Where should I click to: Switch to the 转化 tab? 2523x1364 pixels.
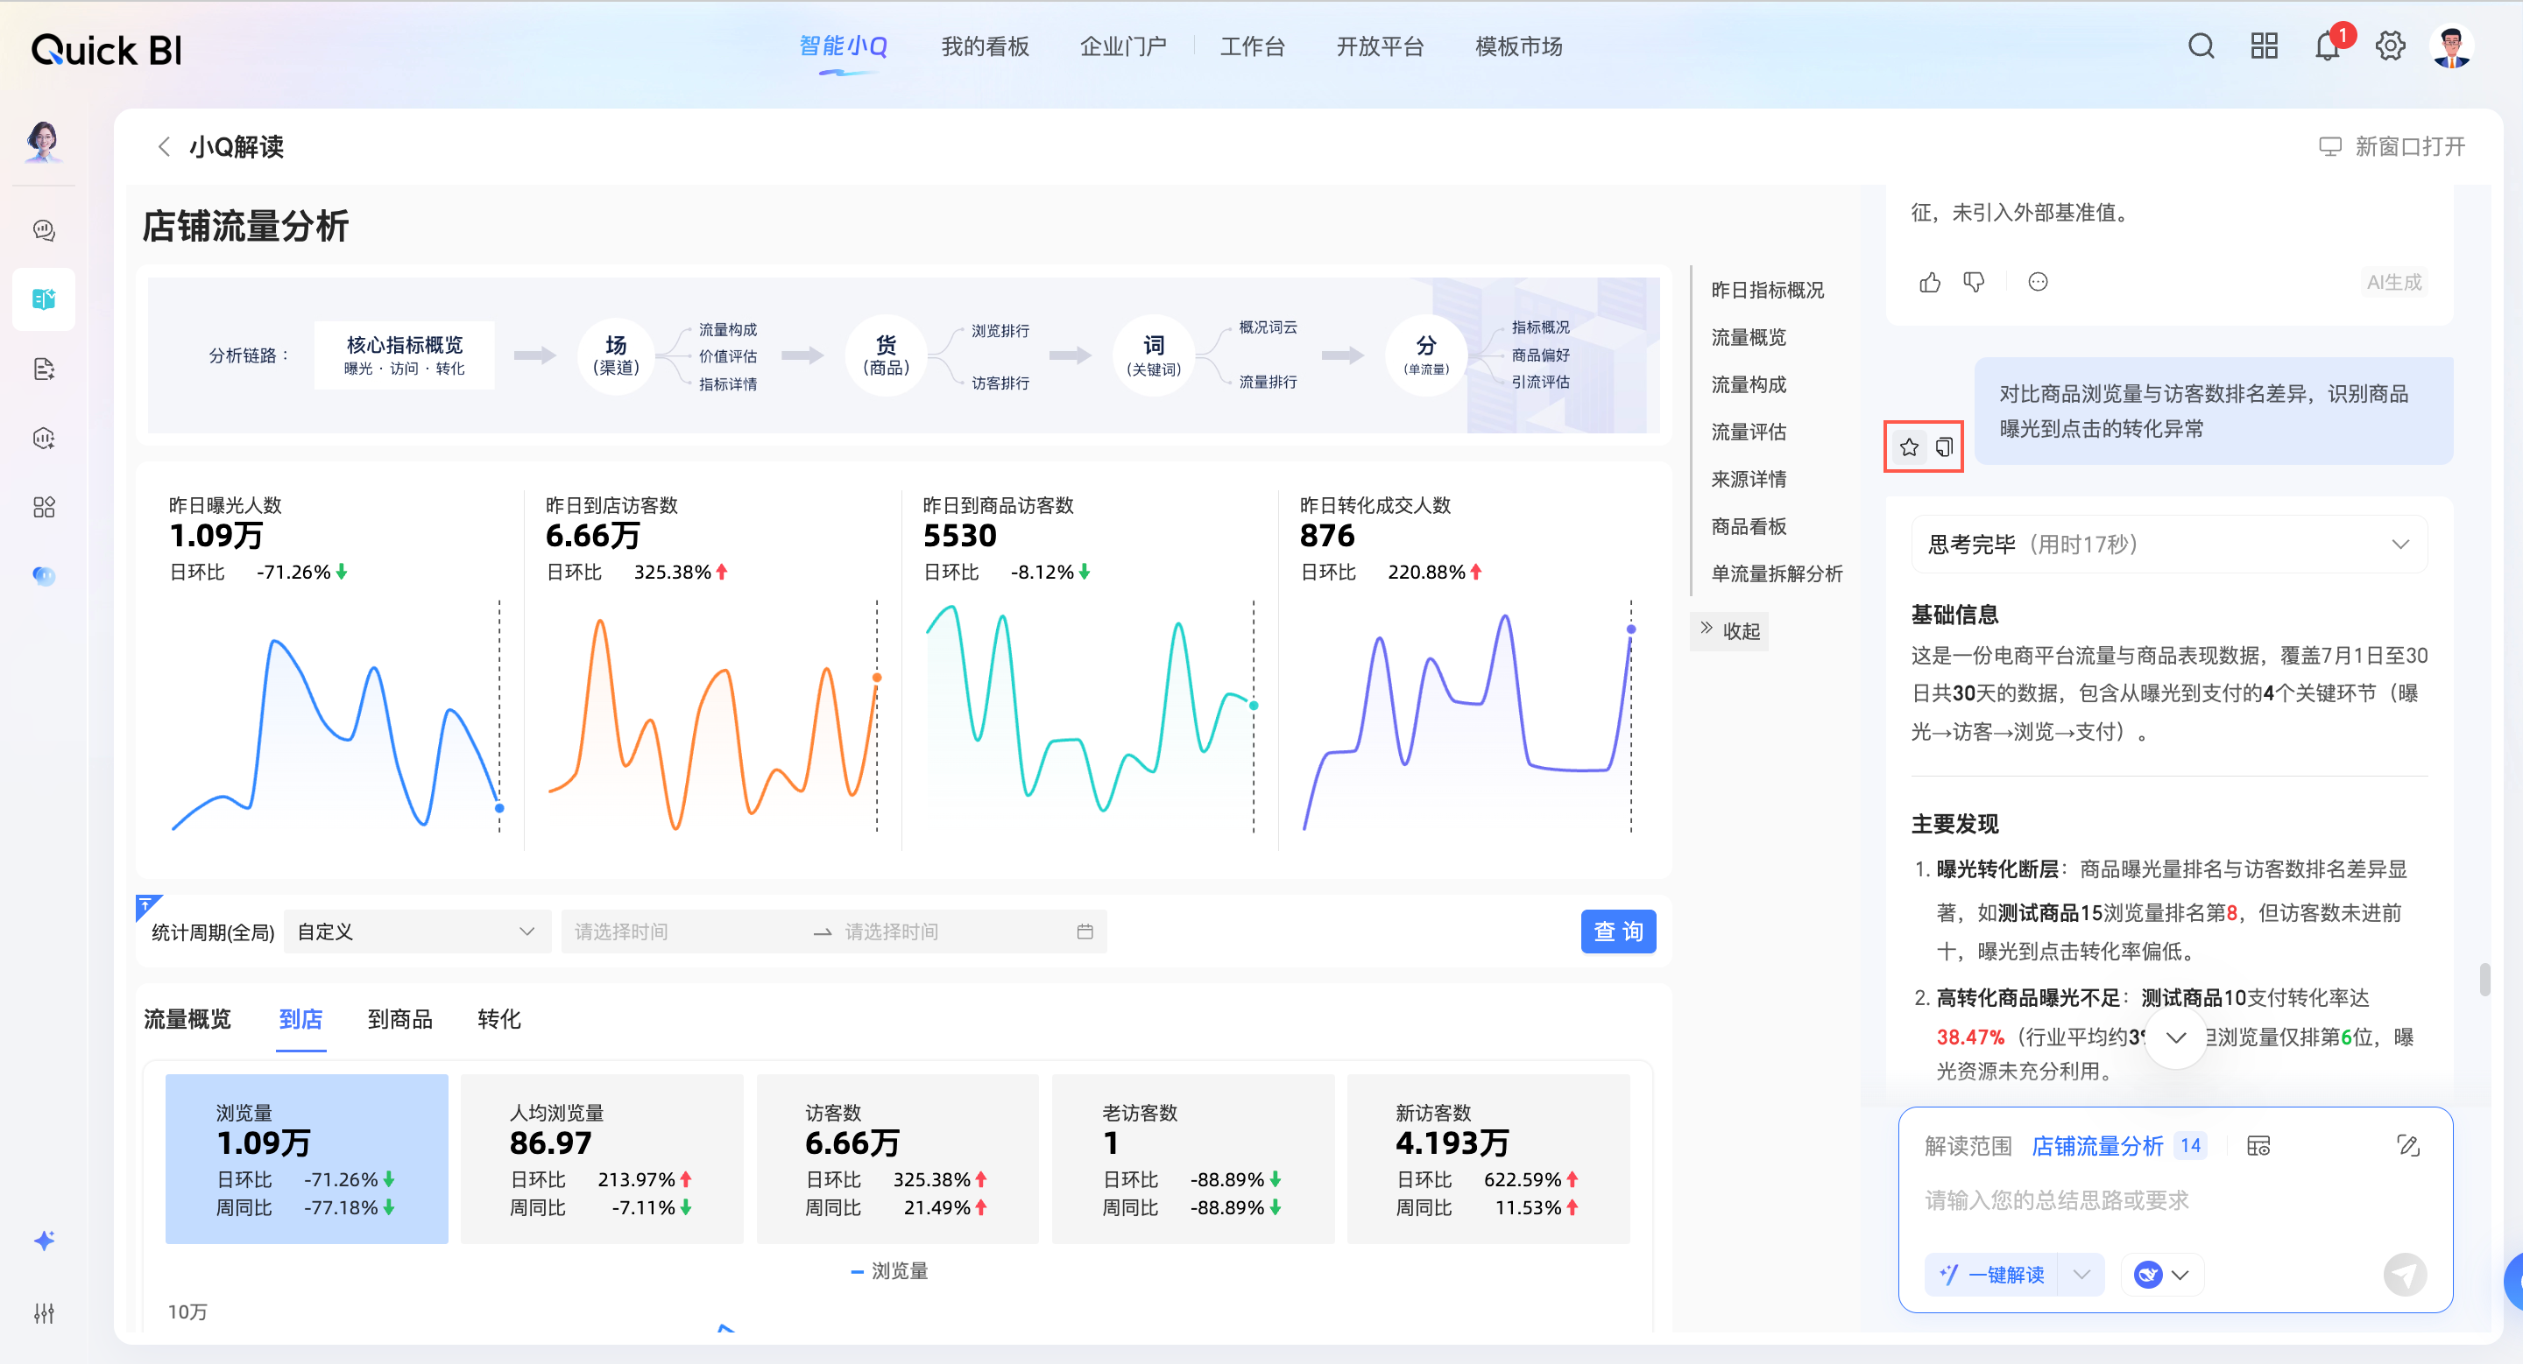point(498,1020)
